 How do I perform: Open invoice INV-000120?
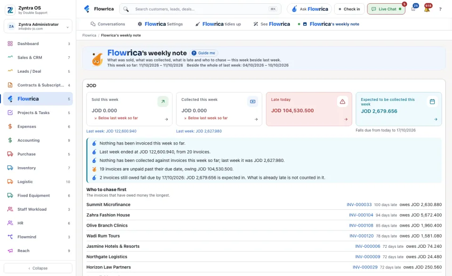click(362, 236)
